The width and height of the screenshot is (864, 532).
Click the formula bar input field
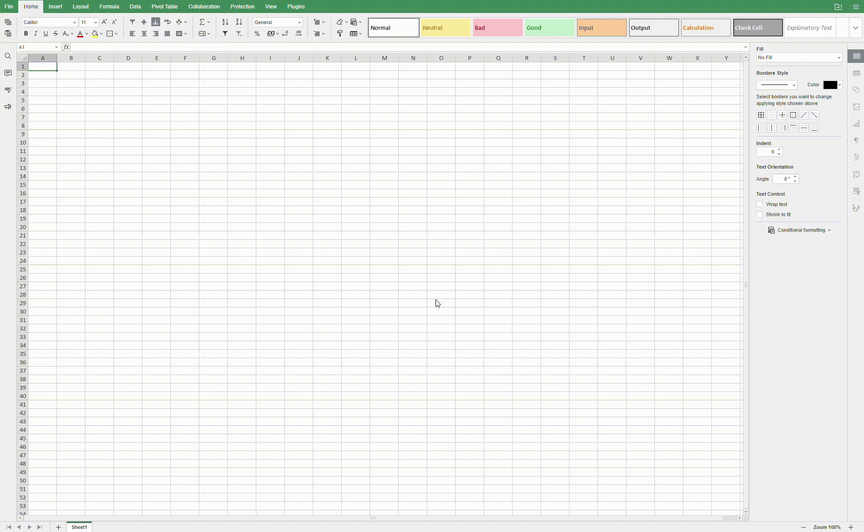pos(406,47)
